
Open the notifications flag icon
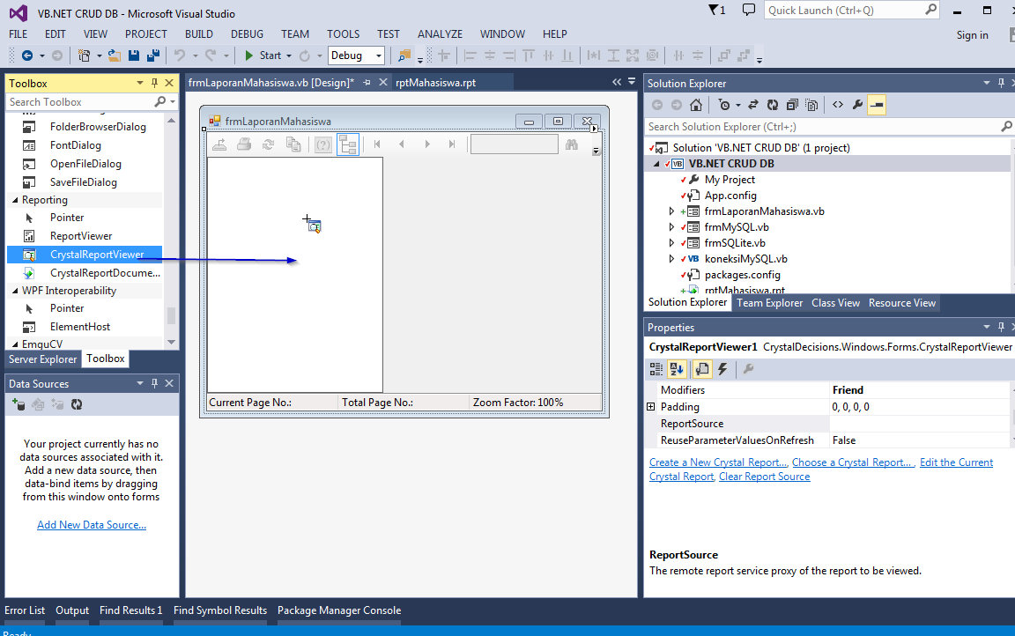click(716, 10)
